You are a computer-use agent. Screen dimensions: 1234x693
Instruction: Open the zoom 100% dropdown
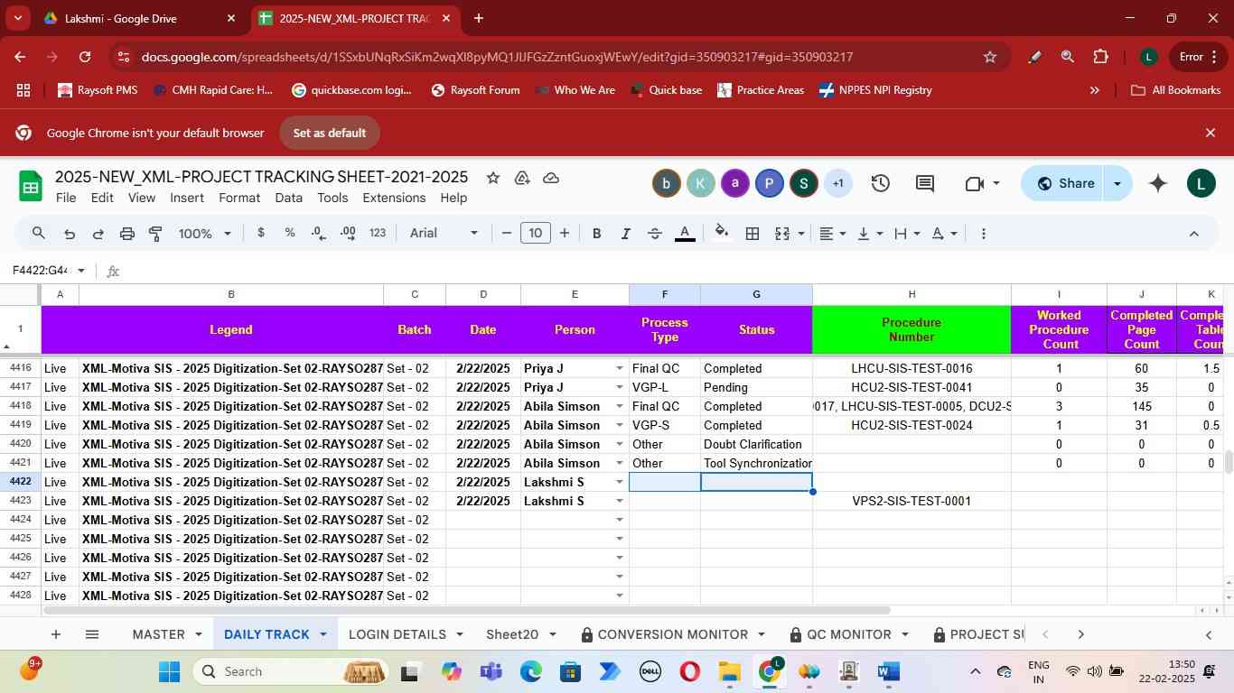tap(205, 234)
